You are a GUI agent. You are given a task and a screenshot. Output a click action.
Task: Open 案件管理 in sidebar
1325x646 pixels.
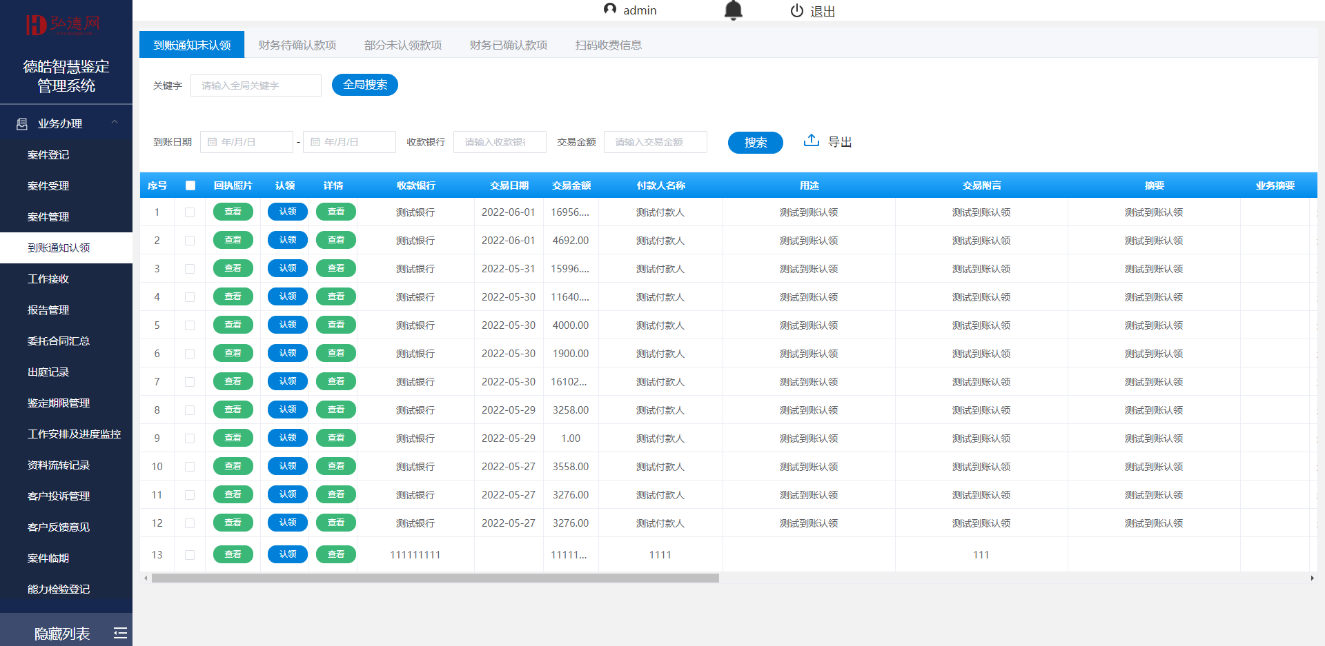point(66,216)
